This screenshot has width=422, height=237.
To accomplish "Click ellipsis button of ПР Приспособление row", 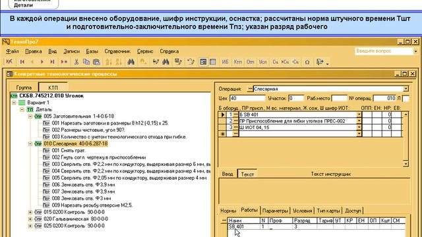I will click(236, 121).
